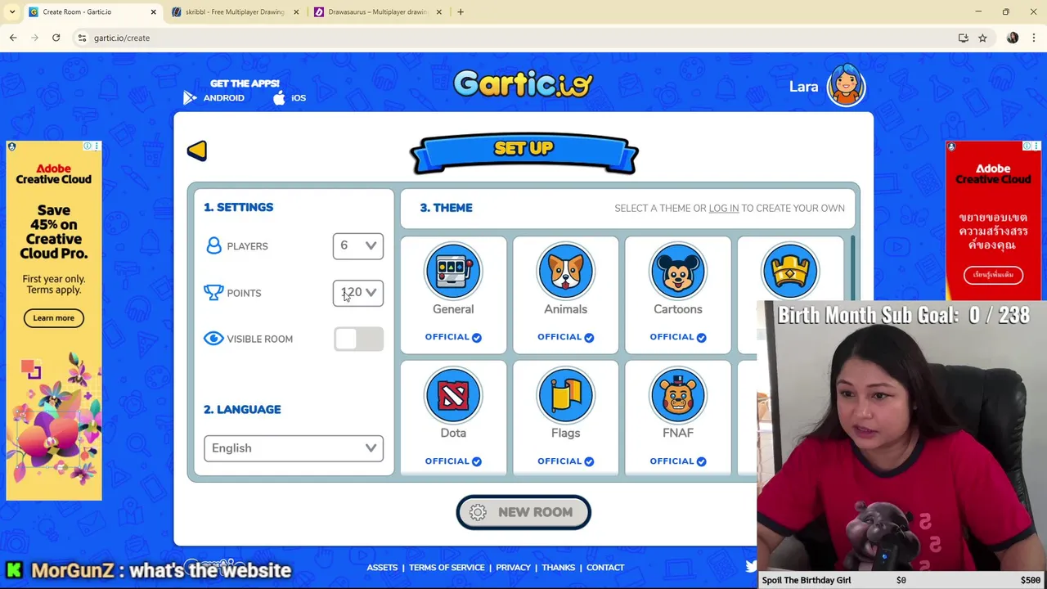Select the Flags theme icon
This screenshot has width=1047, height=589.
click(565, 395)
